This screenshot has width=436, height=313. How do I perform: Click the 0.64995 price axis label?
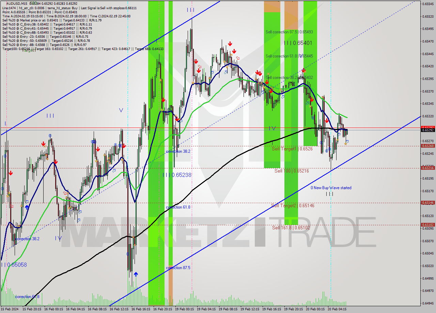point(428,278)
